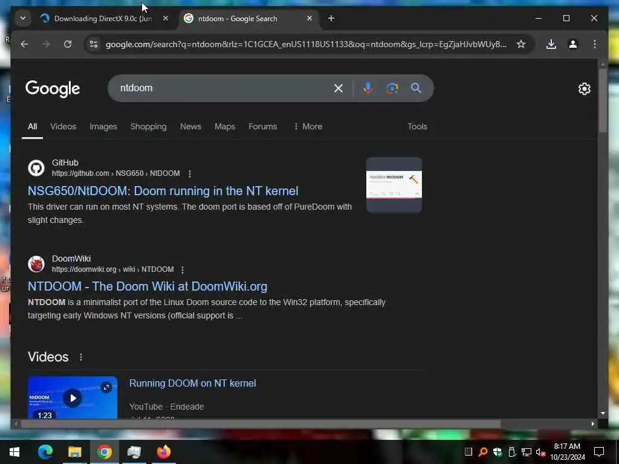Open Google quick settings gear

[x=585, y=89]
